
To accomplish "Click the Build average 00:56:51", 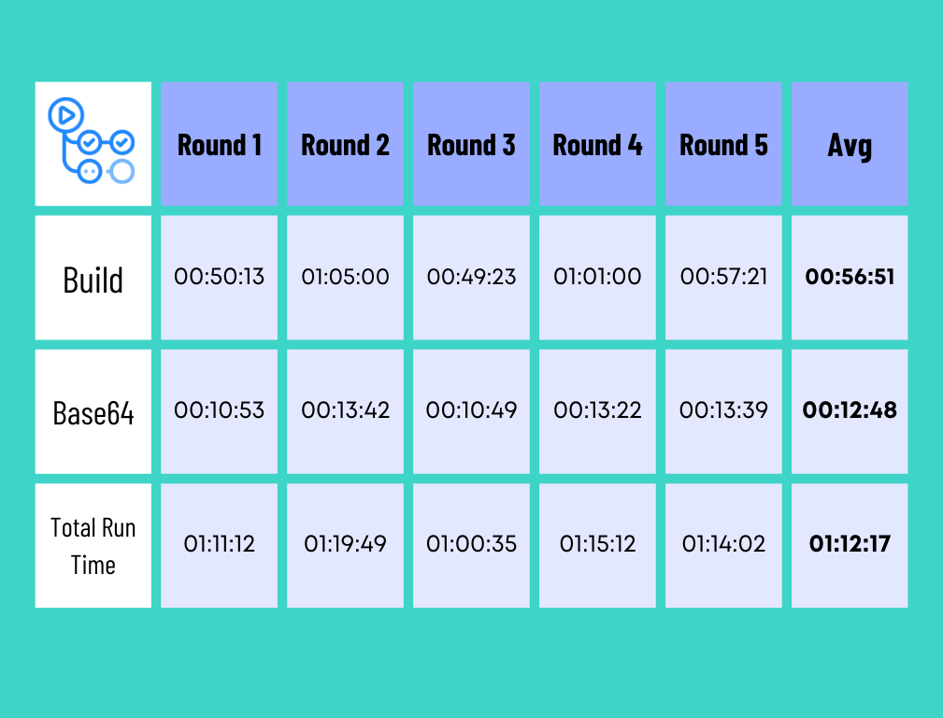I will pyautogui.click(x=850, y=277).
